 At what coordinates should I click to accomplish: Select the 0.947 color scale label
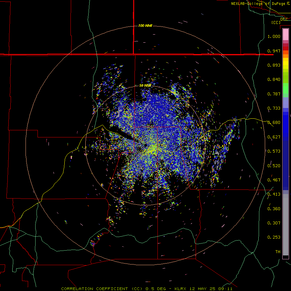(x=274, y=51)
